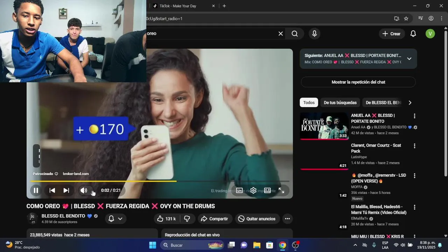448x252 pixels.
Task: Show hidden system tray icons
Action: [x=355, y=245]
